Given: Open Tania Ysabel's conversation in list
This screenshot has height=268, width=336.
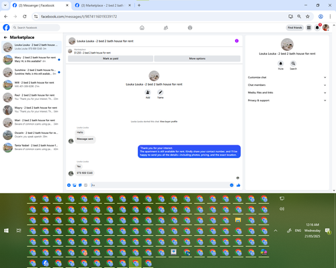Looking at the screenshot, I should click(x=32, y=147).
